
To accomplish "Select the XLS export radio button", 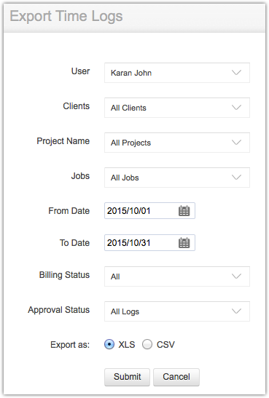I will point(109,344).
